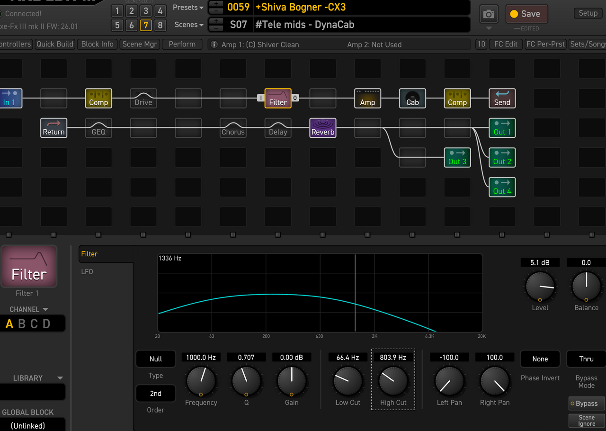The width and height of the screenshot is (606, 431).
Task: Open the FC Edit button
Action: 506,44
